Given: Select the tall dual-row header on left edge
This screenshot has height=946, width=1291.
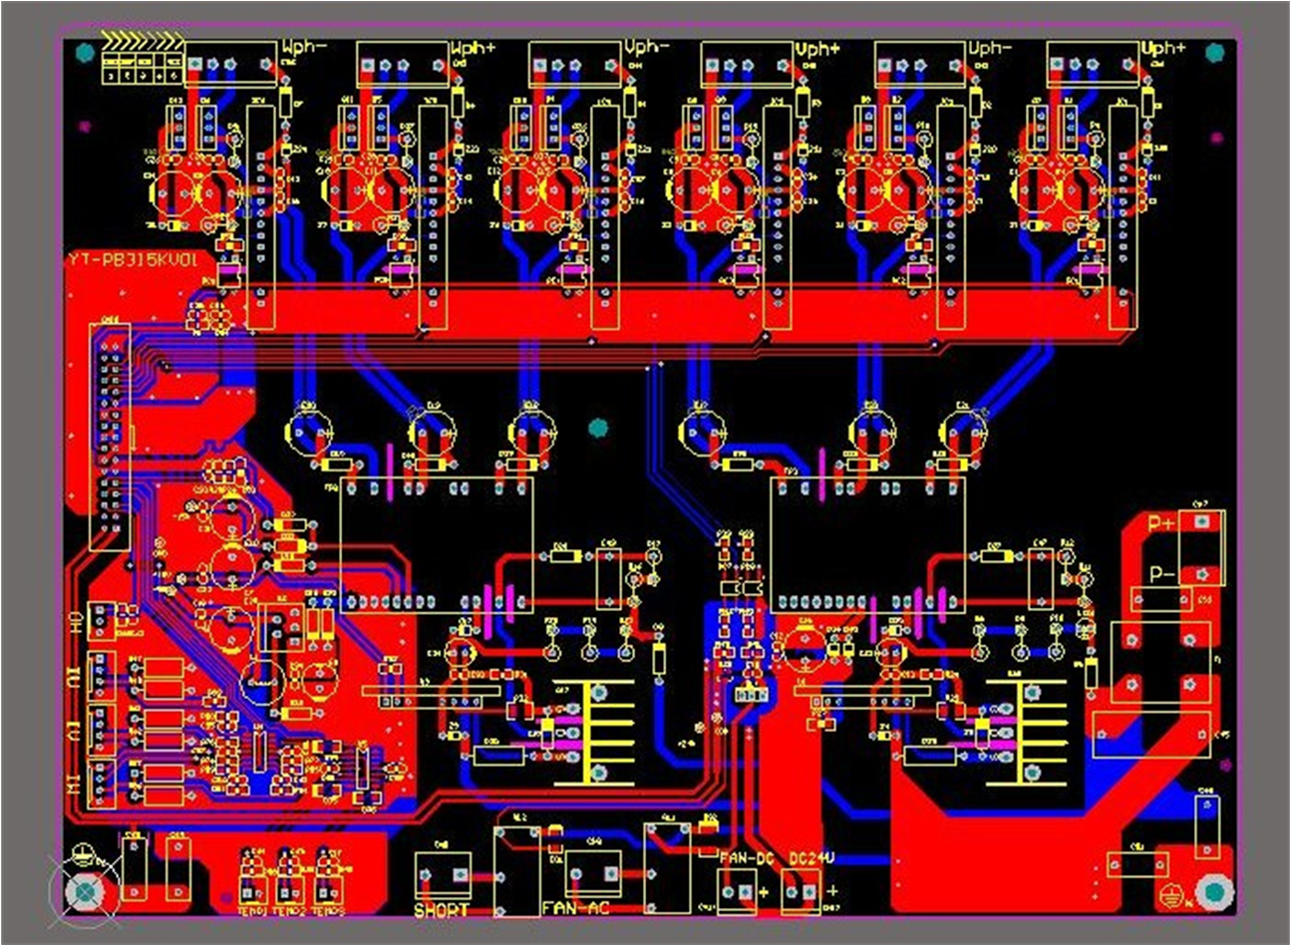Looking at the screenshot, I should (x=109, y=438).
